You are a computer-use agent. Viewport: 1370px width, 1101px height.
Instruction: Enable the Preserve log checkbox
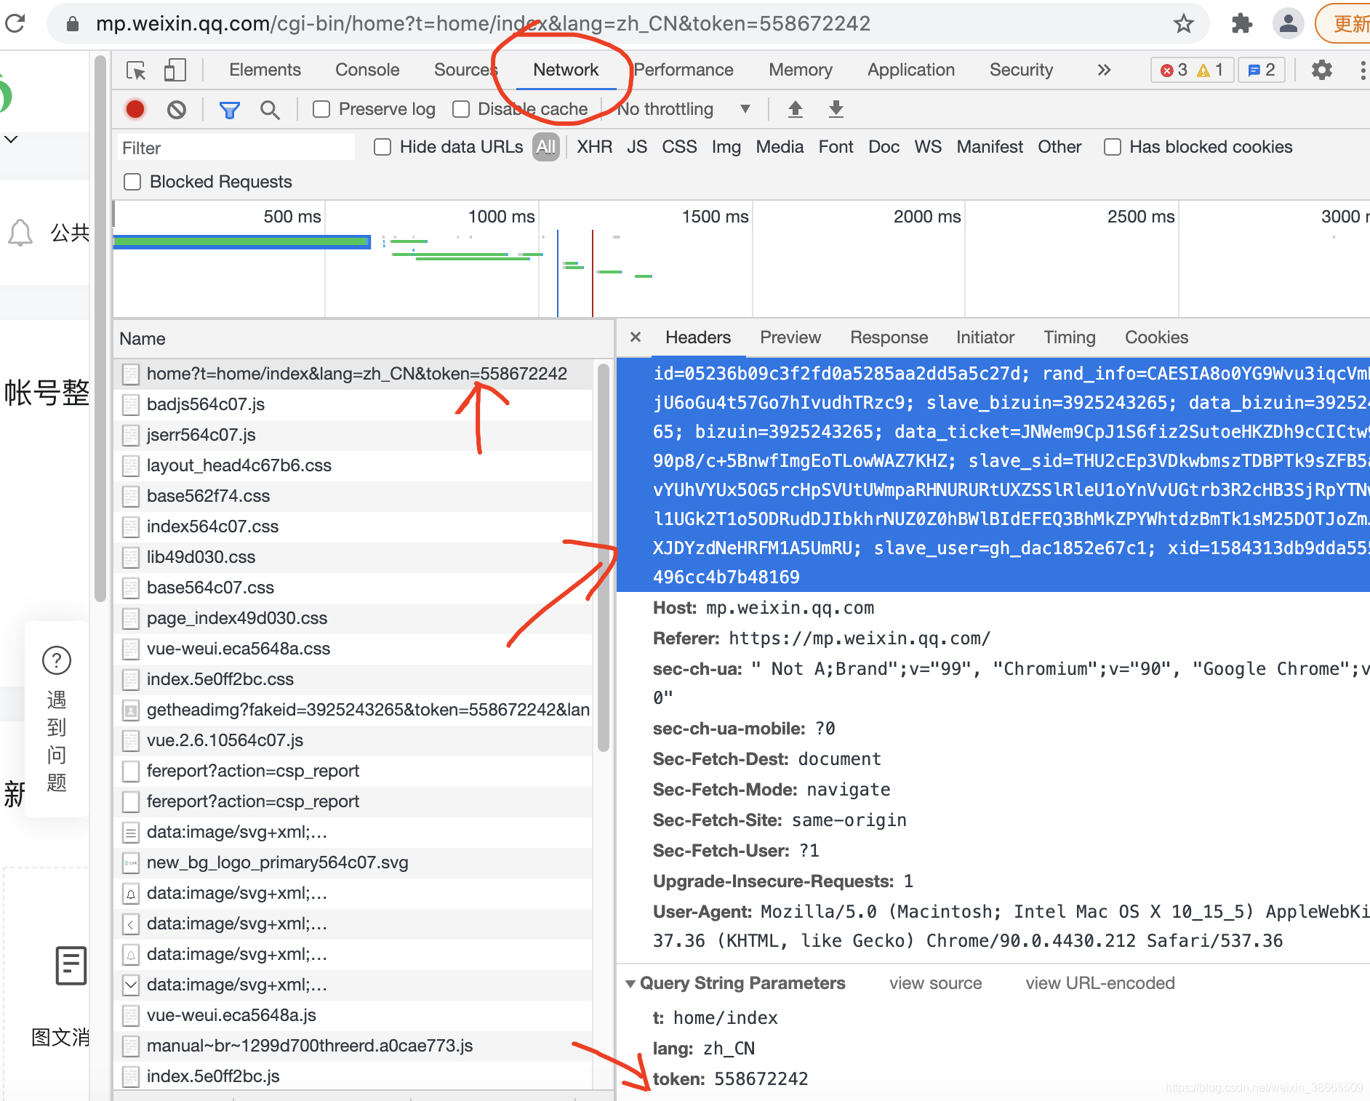click(x=321, y=109)
